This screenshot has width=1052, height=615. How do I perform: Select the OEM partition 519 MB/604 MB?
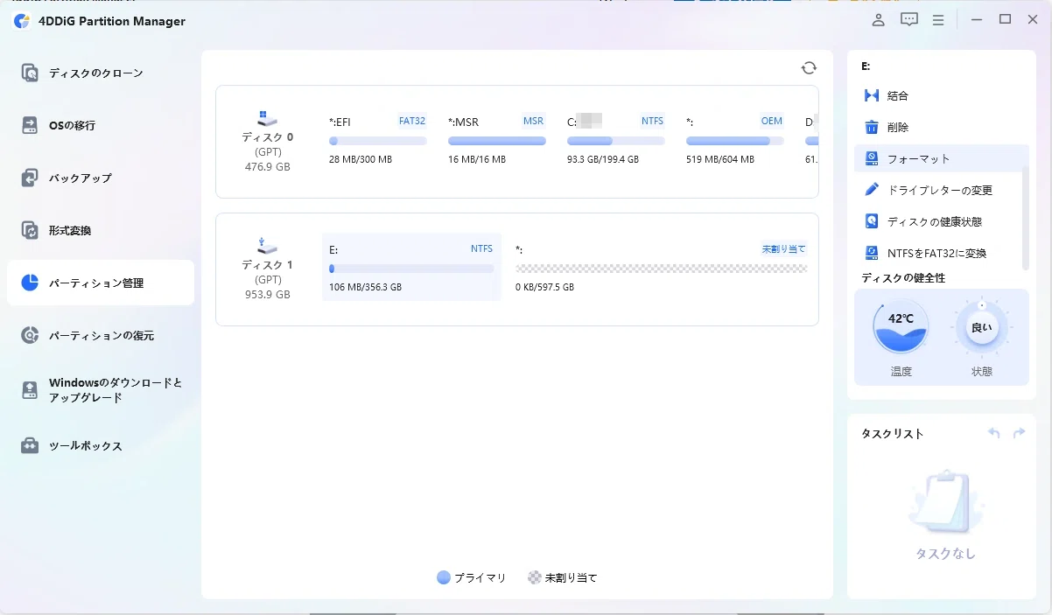734,140
